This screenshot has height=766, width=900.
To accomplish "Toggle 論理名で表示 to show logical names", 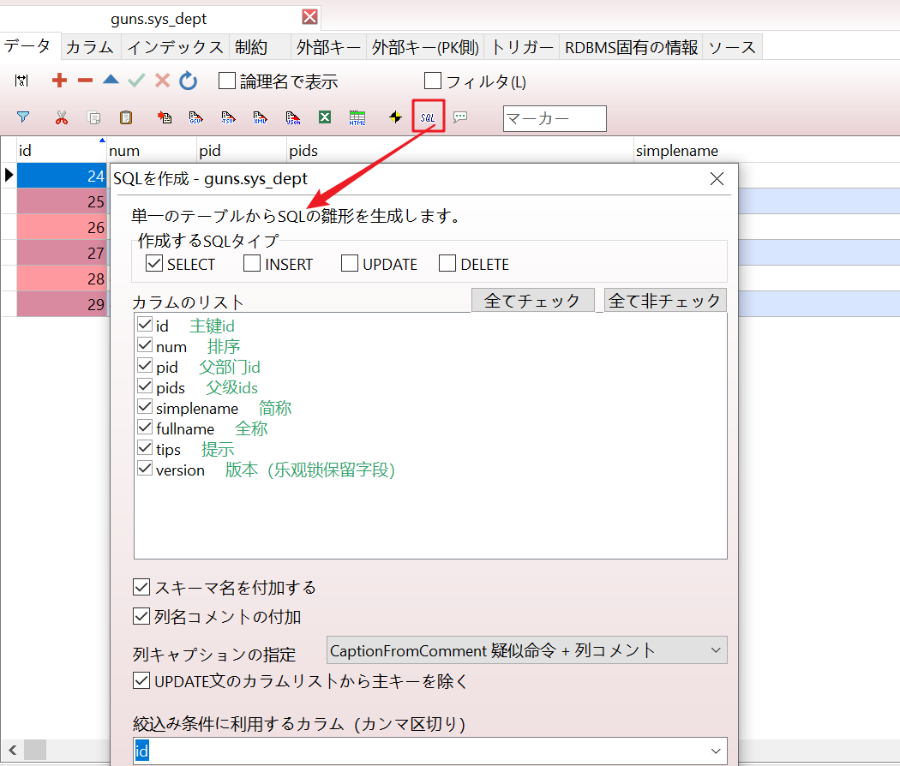I will coord(226,80).
